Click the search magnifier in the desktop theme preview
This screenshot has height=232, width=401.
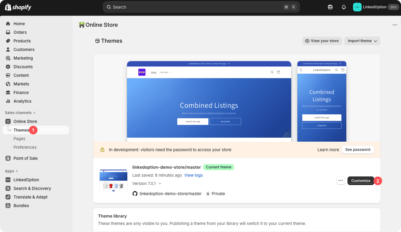[x=272, y=72]
